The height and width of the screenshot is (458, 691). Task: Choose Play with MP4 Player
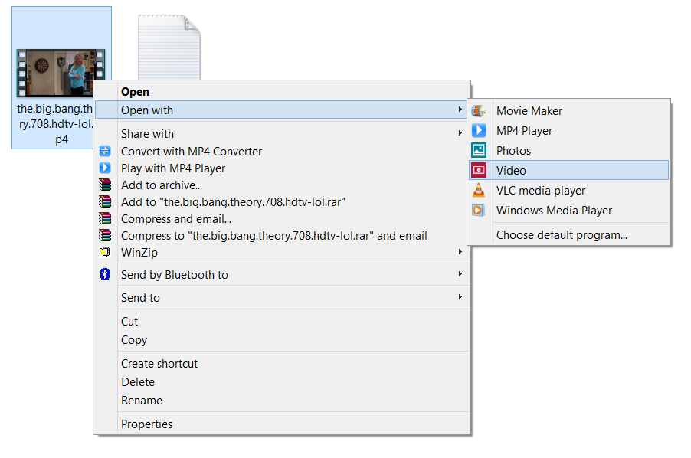282,168
